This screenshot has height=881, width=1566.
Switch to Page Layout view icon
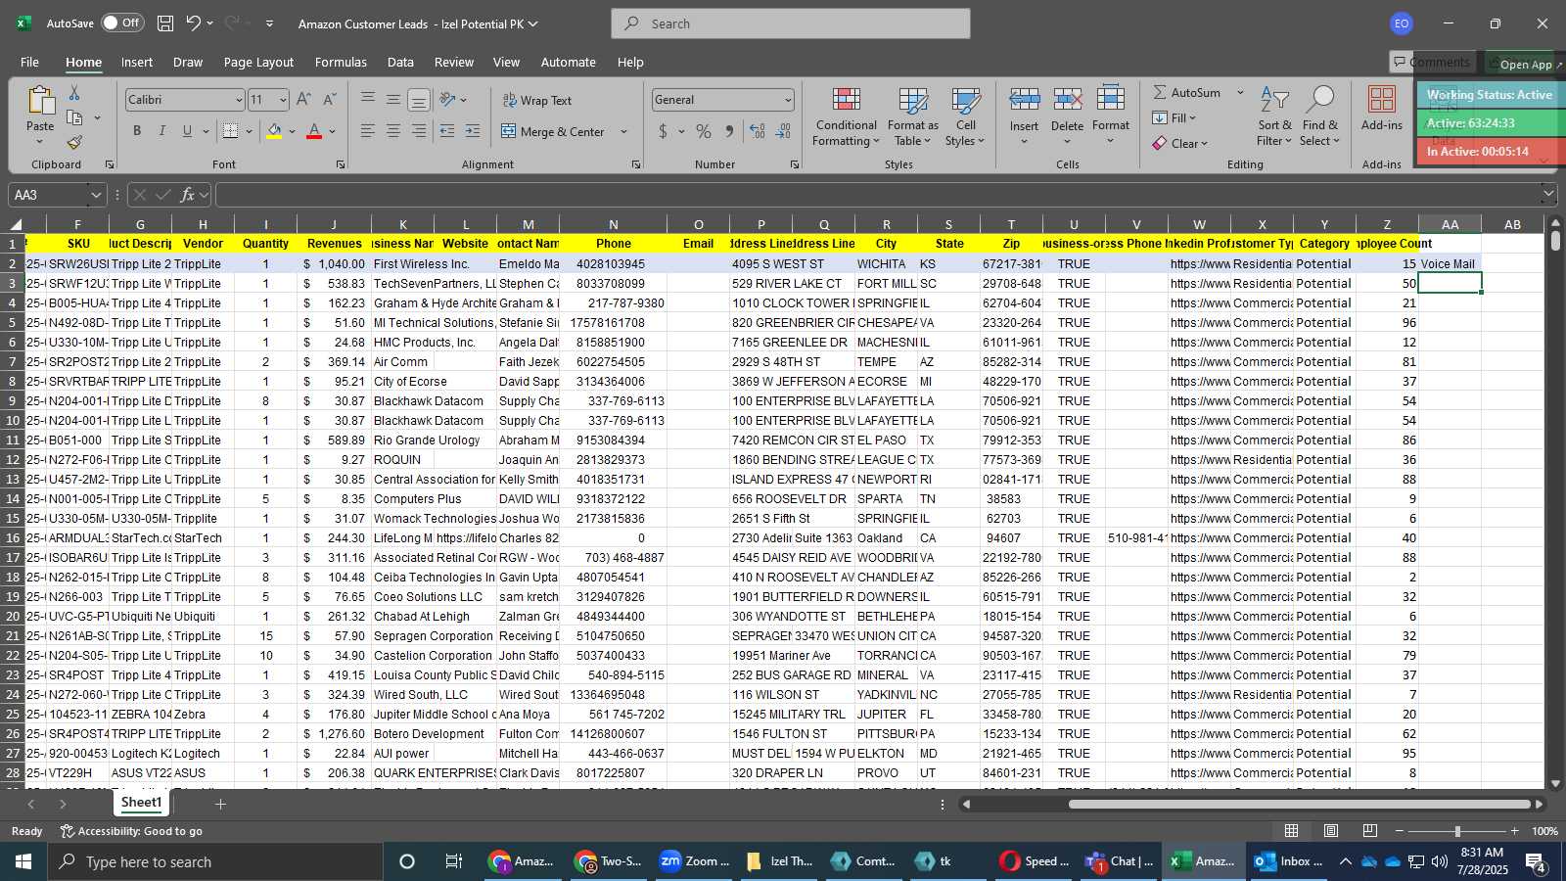(x=1331, y=831)
